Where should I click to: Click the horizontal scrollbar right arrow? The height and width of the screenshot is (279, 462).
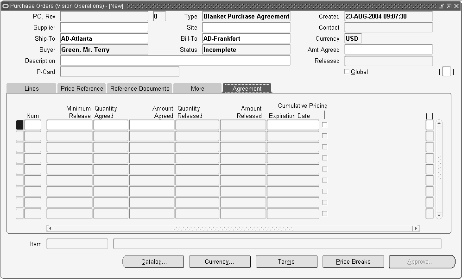pyautogui.click(x=416, y=228)
